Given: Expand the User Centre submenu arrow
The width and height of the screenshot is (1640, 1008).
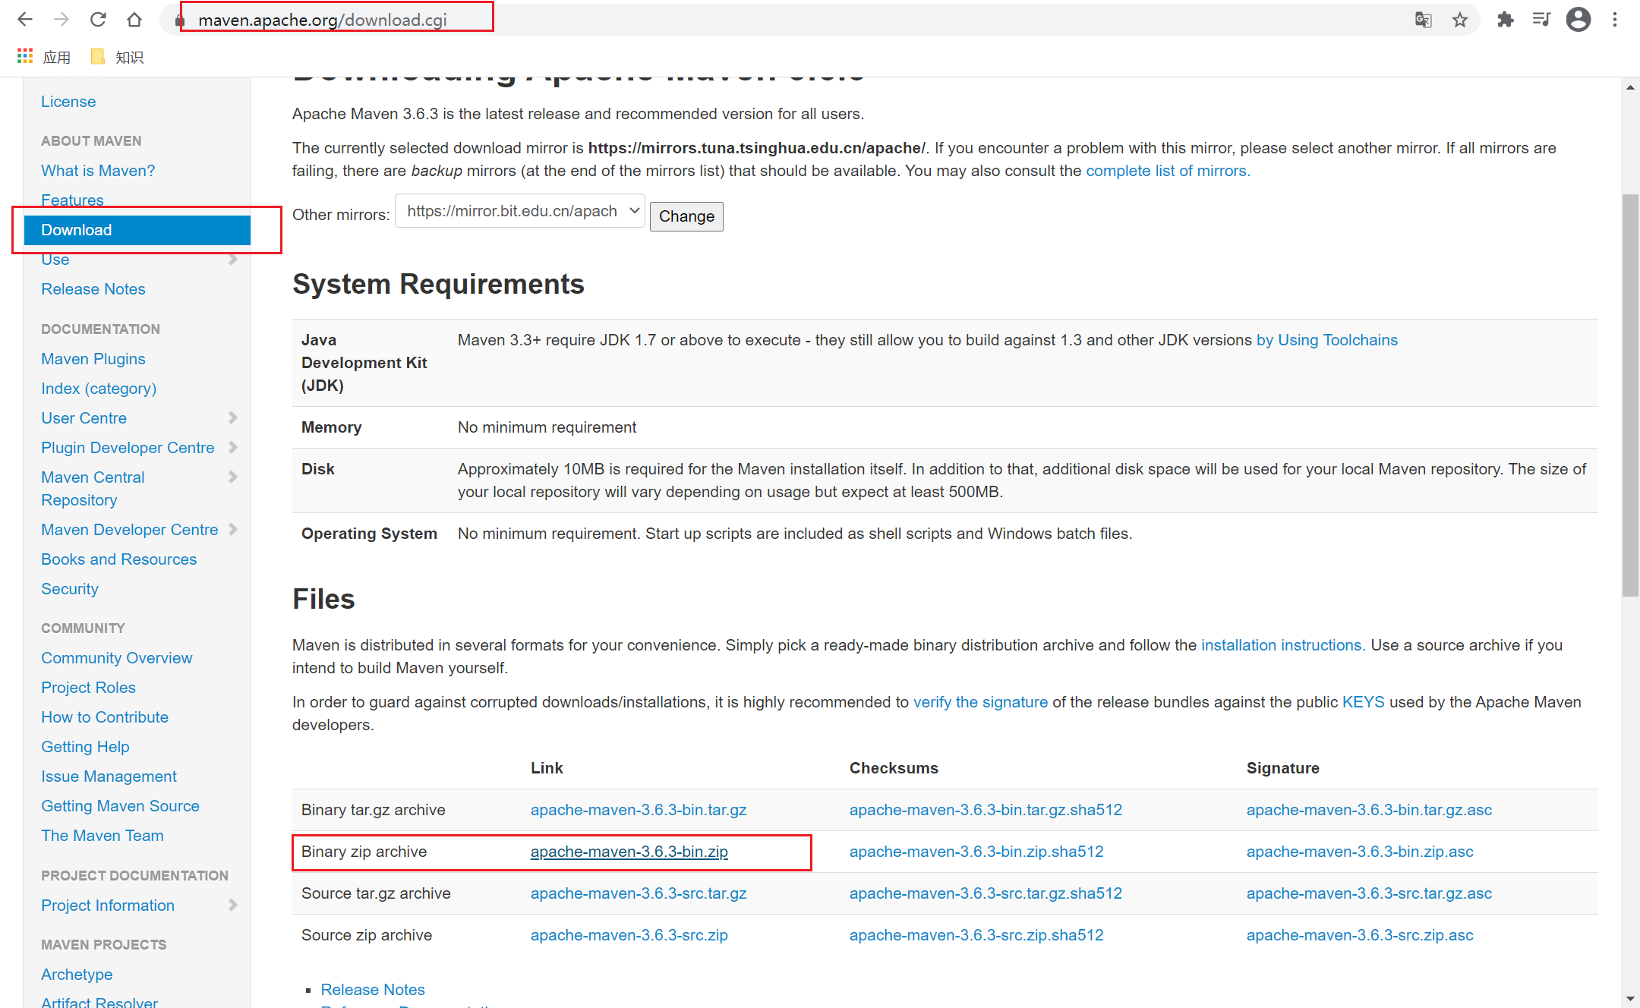Looking at the screenshot, I should click(x=233, y=417).
